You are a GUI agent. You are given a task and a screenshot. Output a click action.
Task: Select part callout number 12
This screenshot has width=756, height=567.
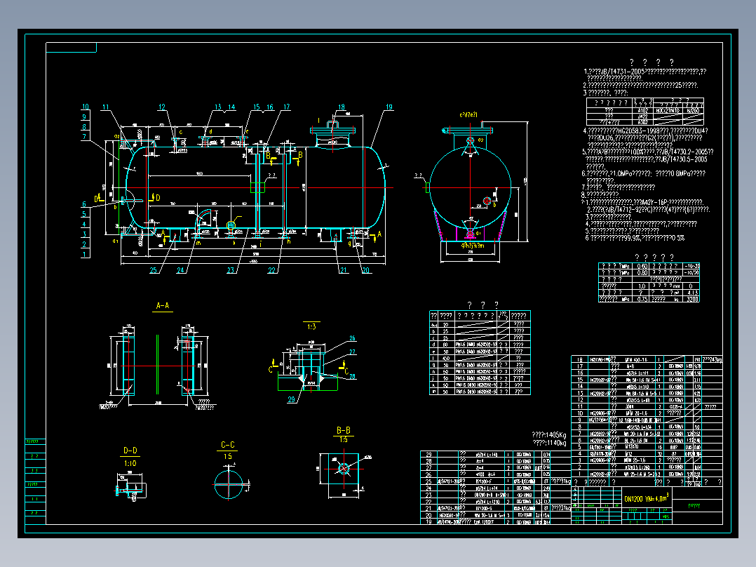(x=161, y=107)
